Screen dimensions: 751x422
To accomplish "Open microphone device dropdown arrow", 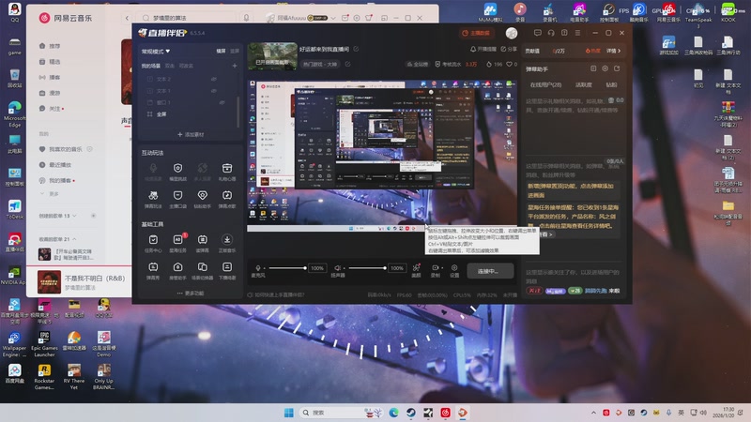I will click(265, 268).
